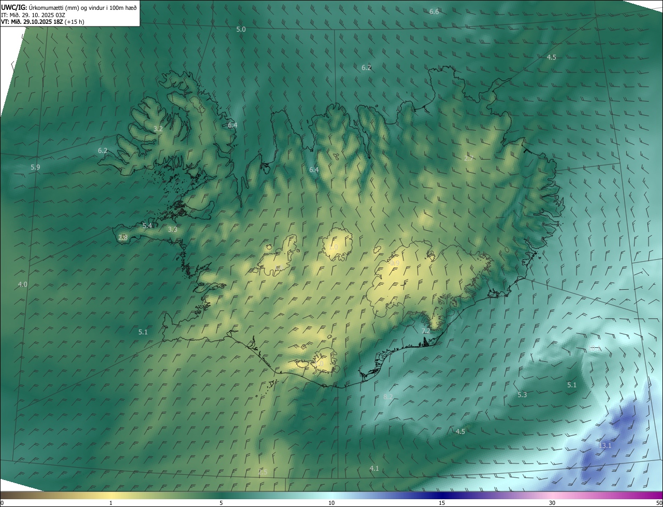Click the 5.0 value label
This screenshot has height=507, width=663.
(241, 29)
